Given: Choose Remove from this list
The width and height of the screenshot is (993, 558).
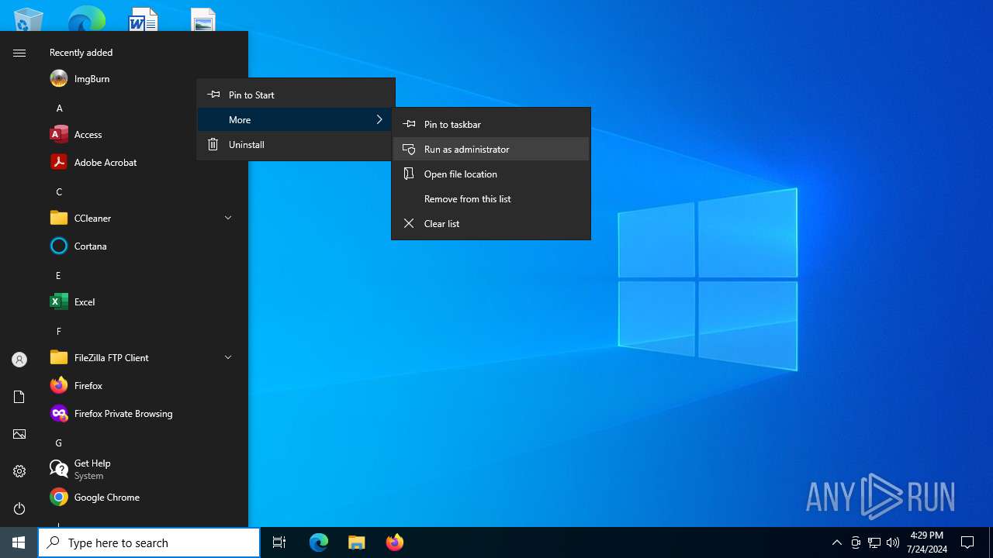Looking at the screenshot, I should tap(491, 198).
